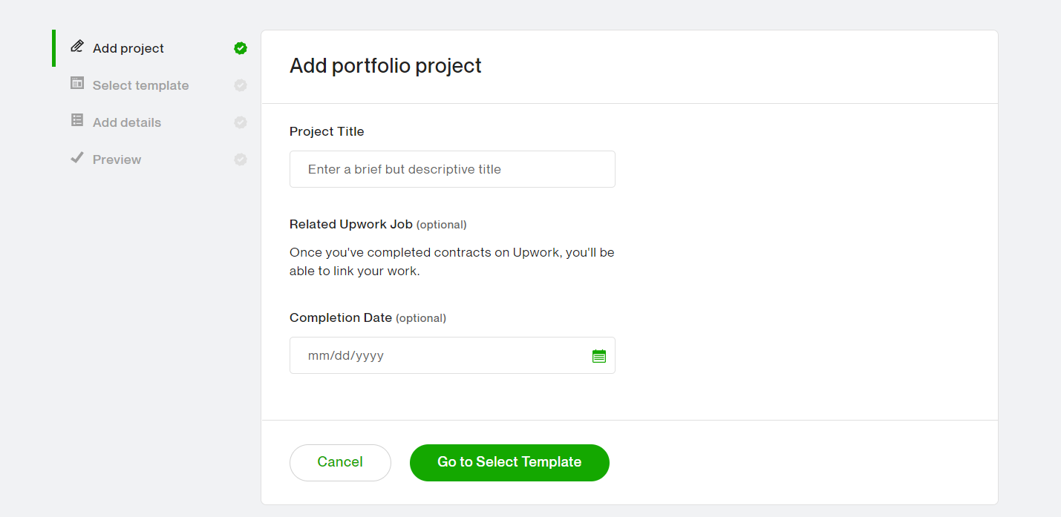
Task: Click the gray status badge for Add details
Action: [241, 122]
